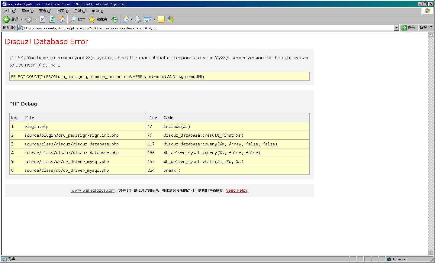Click source/plugin/dsu_paulsign/sign.inc.php cell

[84, 135]
